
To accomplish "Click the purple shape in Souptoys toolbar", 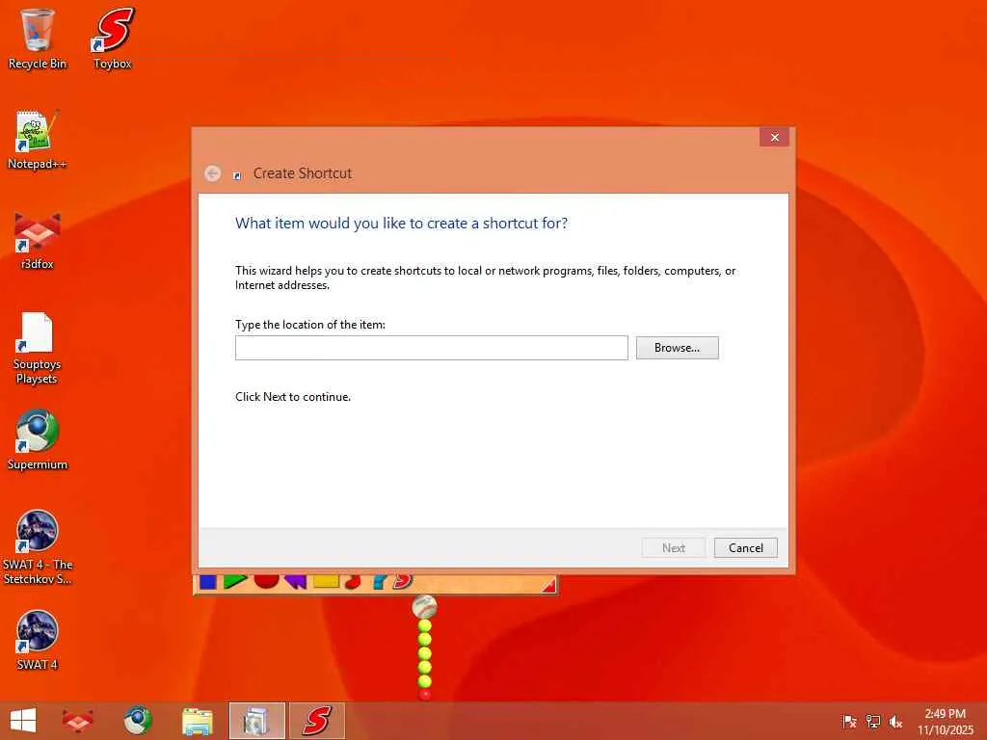I will click(x=295, y=581).
